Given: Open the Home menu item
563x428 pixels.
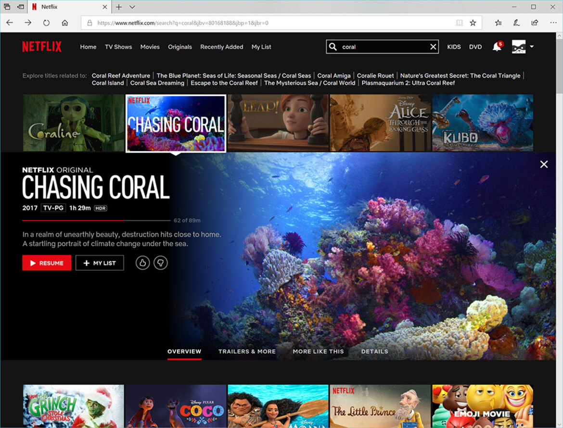Looking at the screenshot, I should (x=88, y=47).
